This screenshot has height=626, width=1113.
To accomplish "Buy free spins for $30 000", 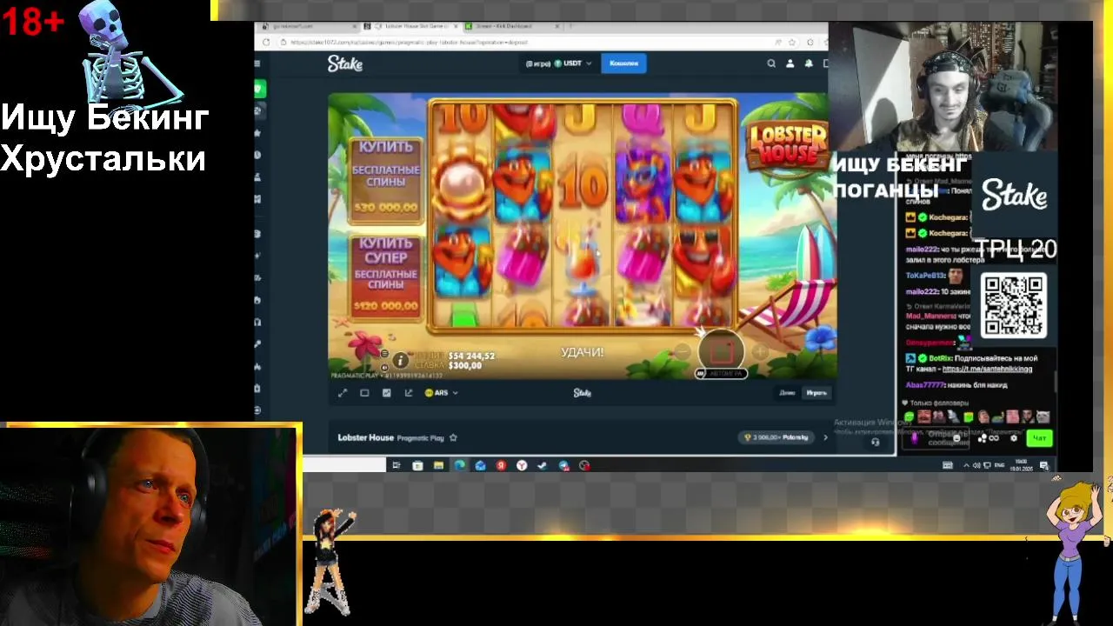I will 386,179.
